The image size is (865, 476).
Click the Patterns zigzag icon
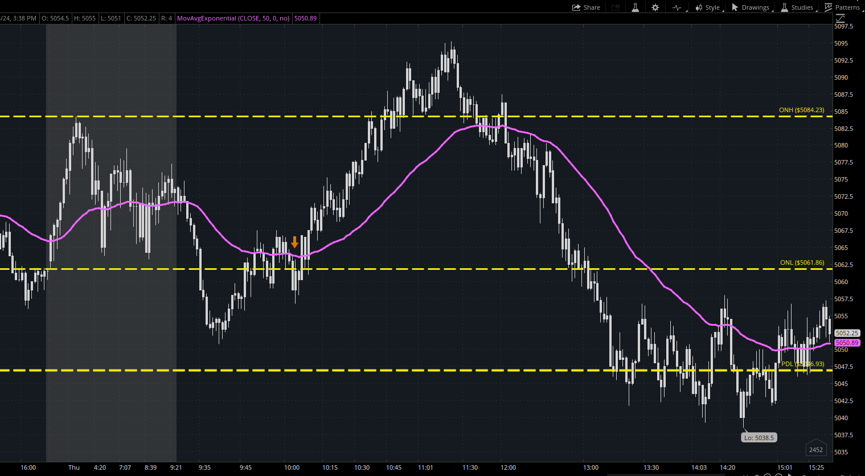tap(829, 7)
